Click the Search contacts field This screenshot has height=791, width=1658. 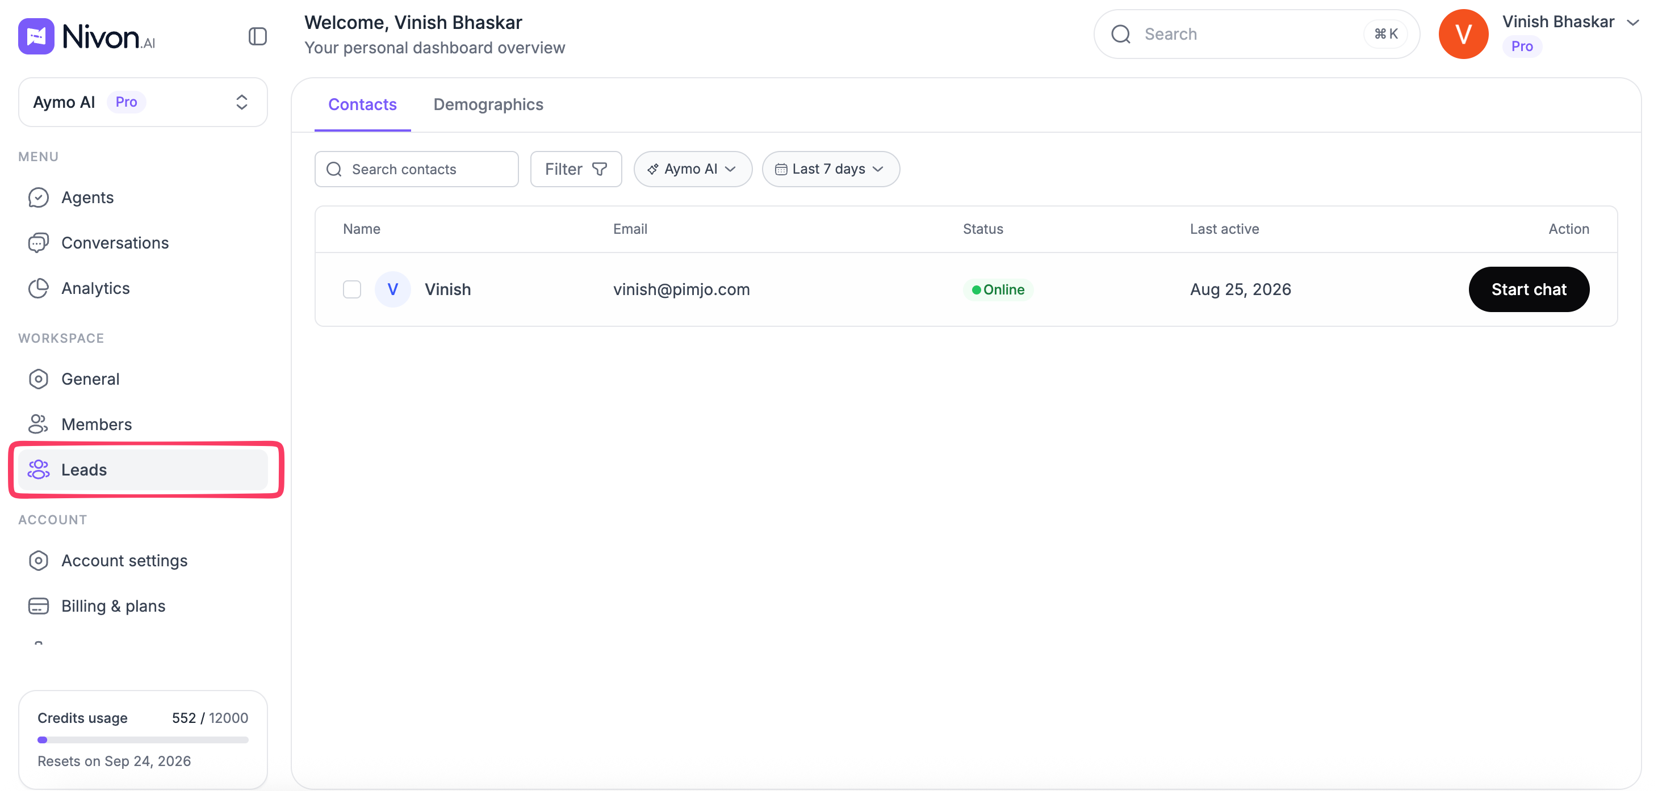(x=416, y=169)
